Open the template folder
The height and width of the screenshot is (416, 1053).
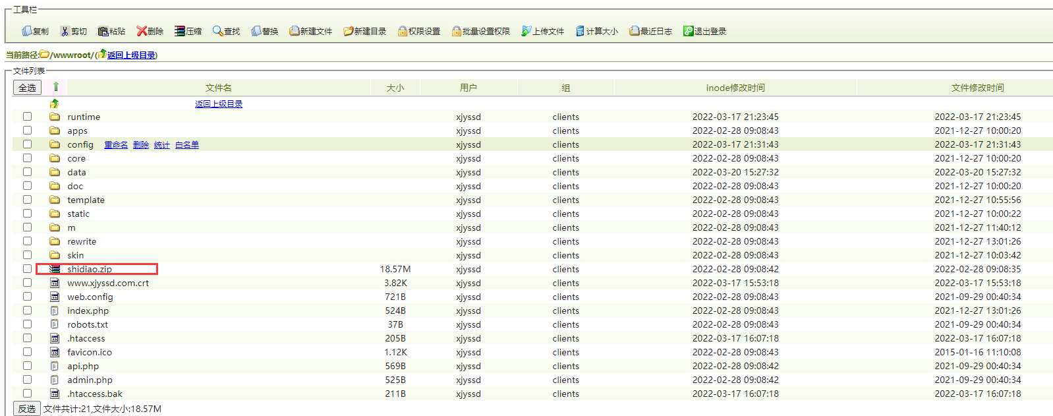[86, 200]
